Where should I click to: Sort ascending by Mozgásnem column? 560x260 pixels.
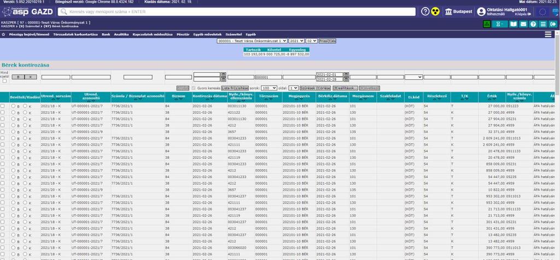click(360, 100)
